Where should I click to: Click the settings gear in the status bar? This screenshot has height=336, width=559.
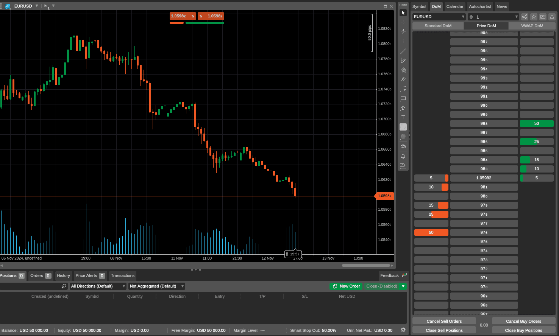coord(403,330)
